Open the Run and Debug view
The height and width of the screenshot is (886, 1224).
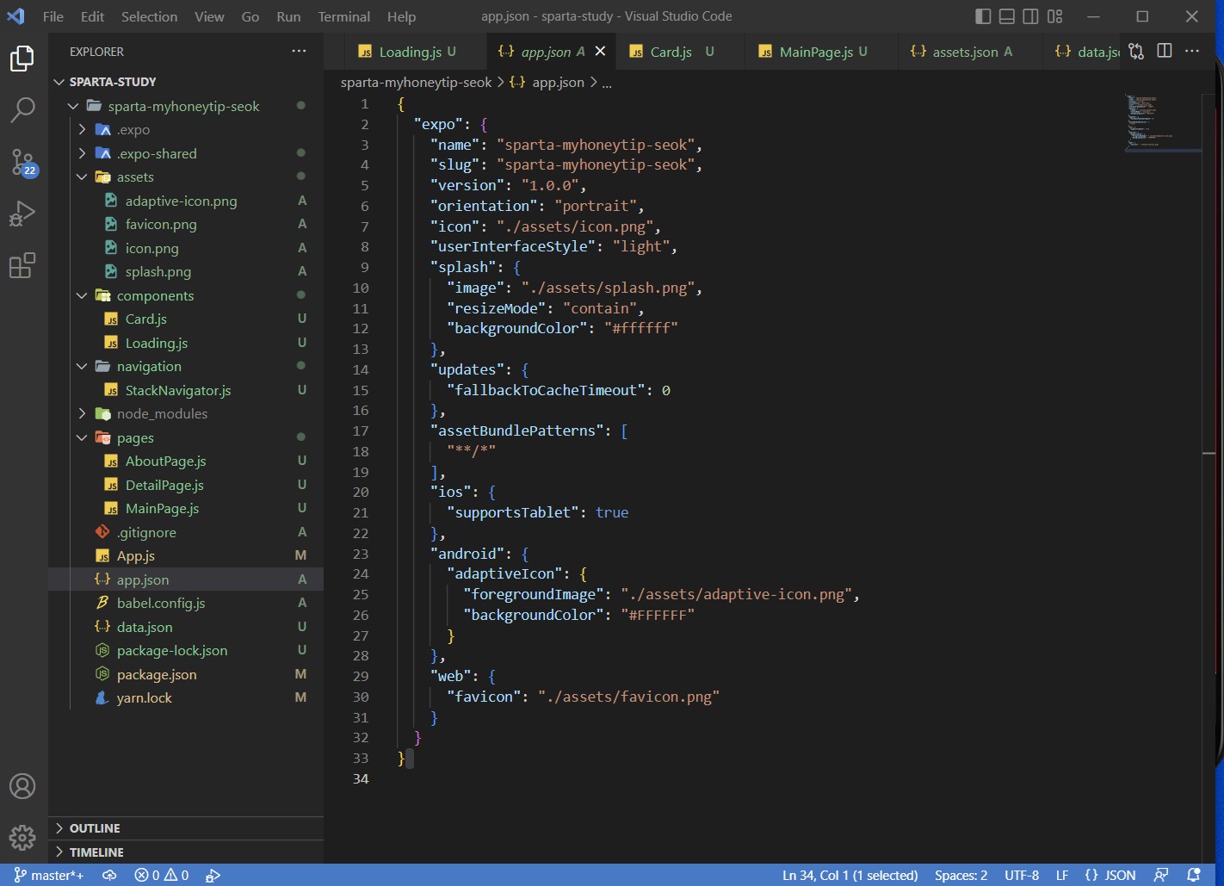click(x=22, y=213)
